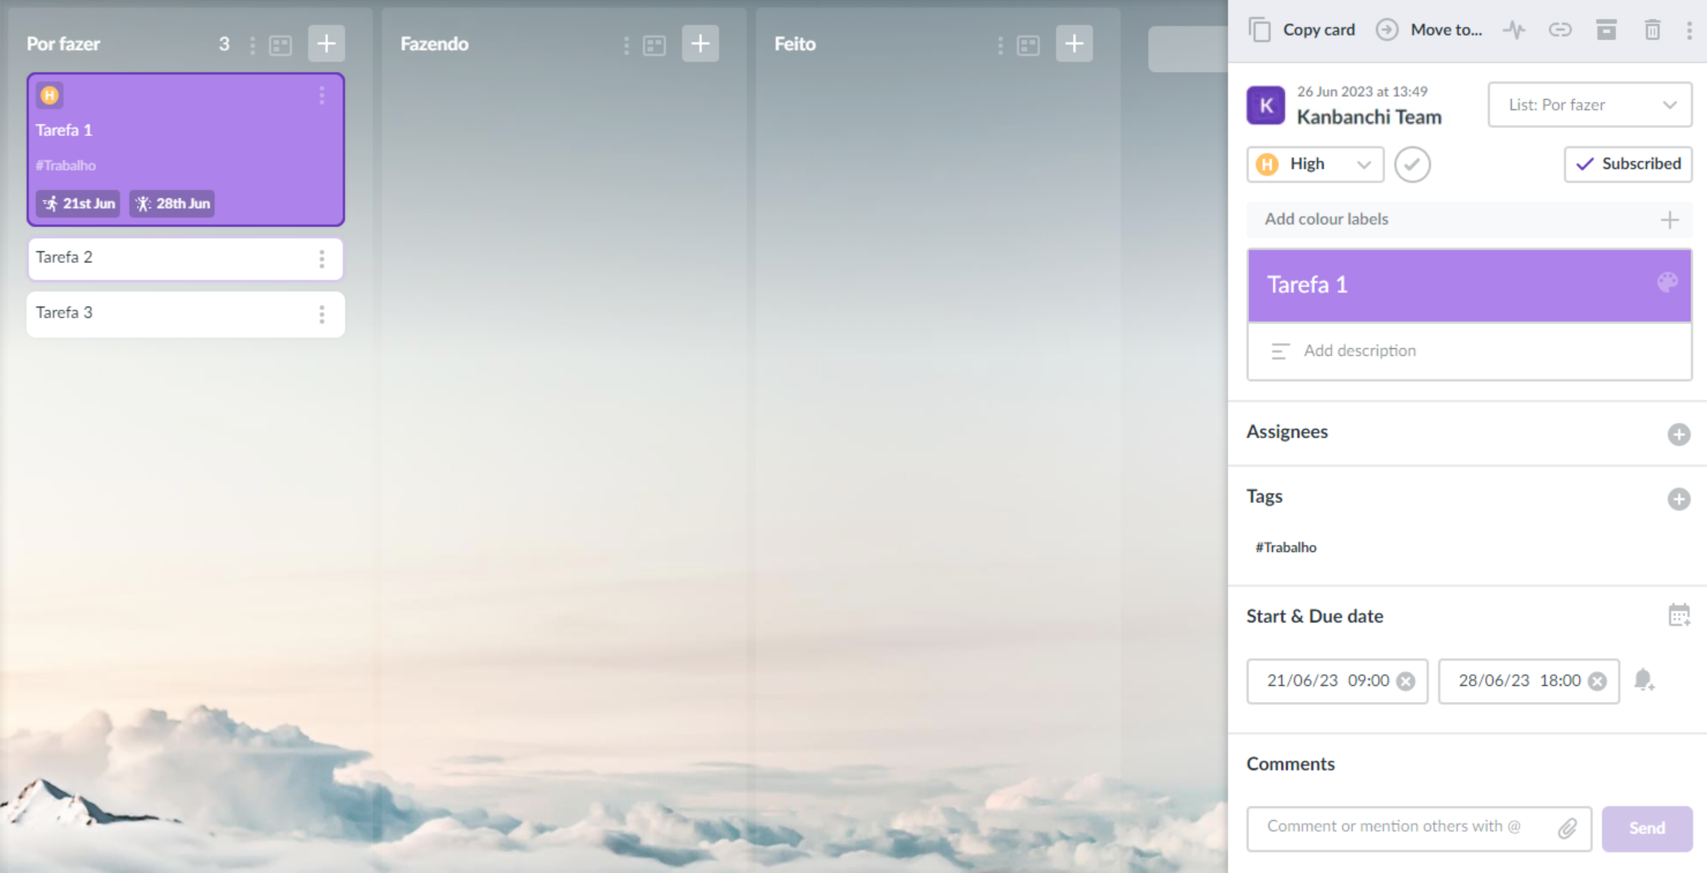Click the three-dot menu on Tarefa 2
The height and width of the screenshot is (873, 1707).
pyautogui.click(x=324, y=257)
